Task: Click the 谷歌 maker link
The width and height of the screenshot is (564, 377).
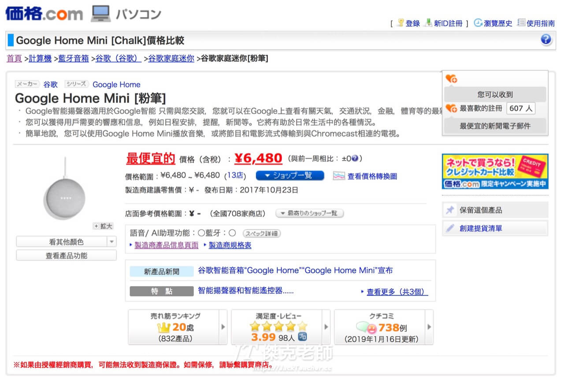Action: tap(50, 85)
